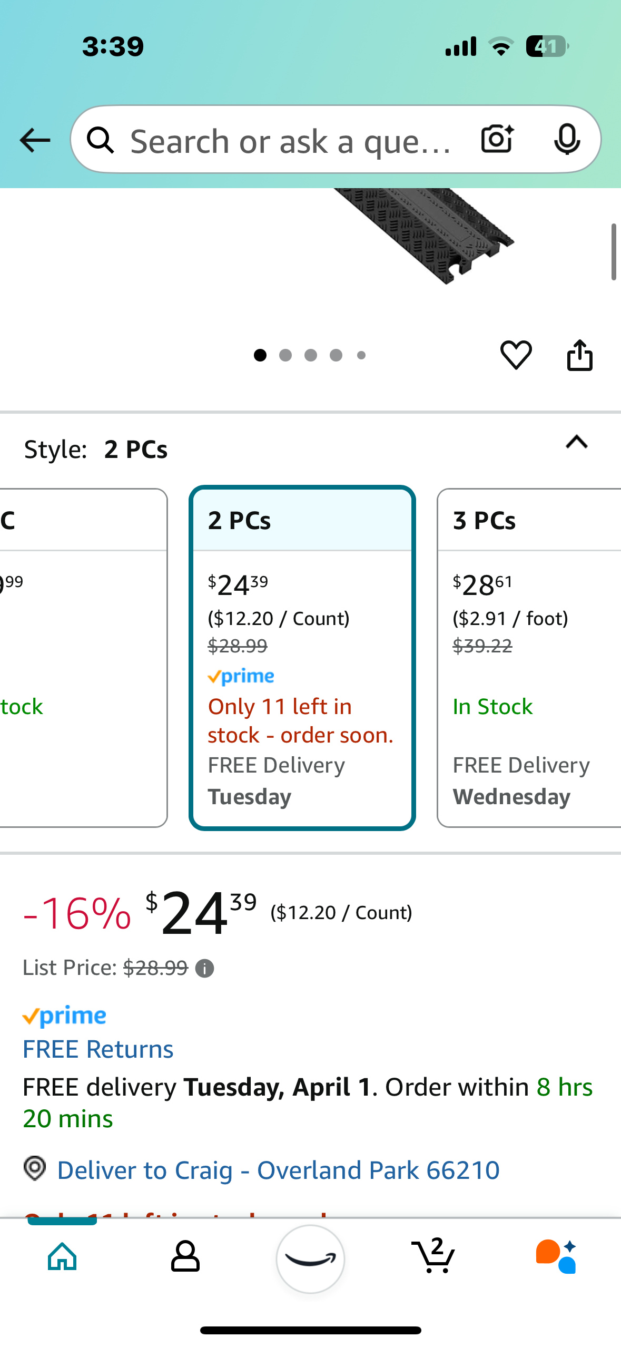Open the Rufus AI assistant icon
The width and height of the screenshot is (621, 1347).
tap(556, 1256)
